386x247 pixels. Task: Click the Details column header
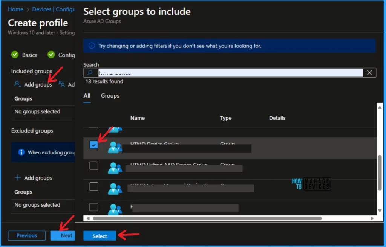coord(277,118)
